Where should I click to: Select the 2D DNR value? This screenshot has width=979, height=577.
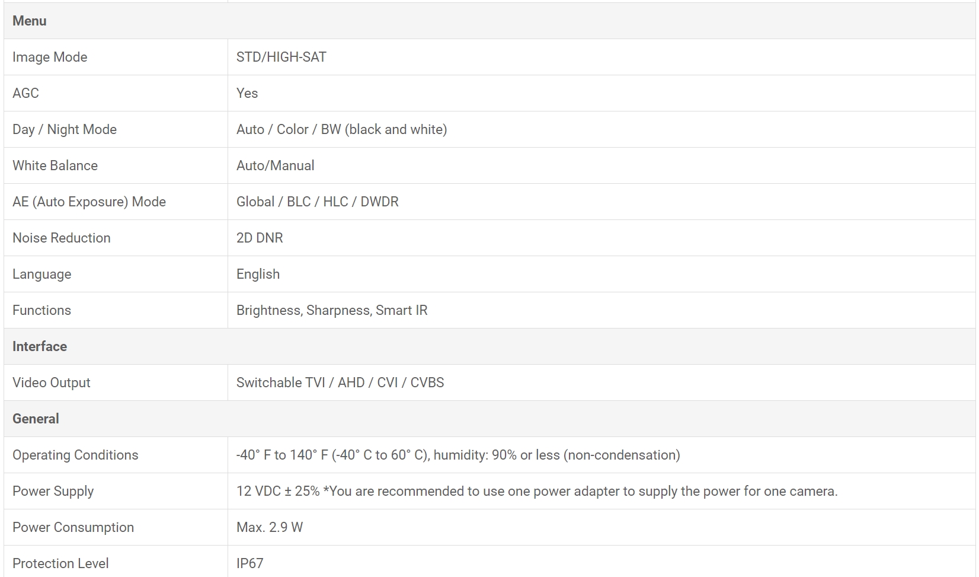pos(260,238)
